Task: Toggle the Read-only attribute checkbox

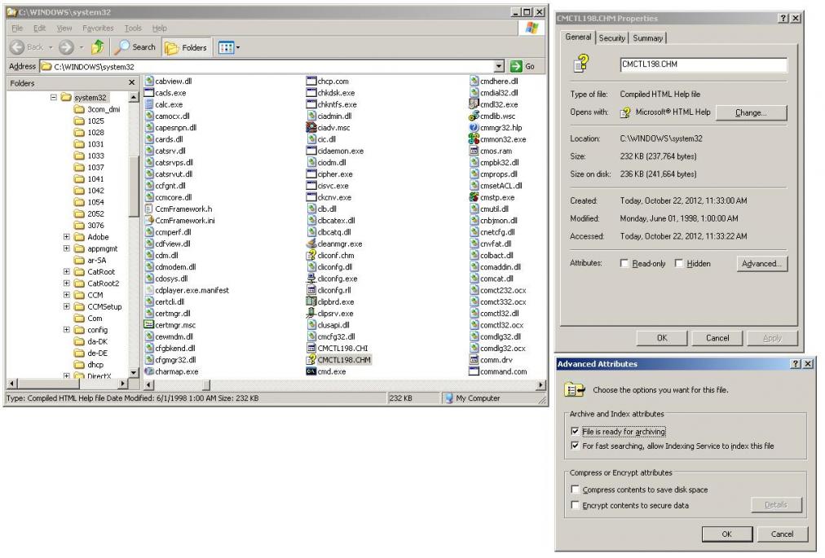Action: point(624,263)
